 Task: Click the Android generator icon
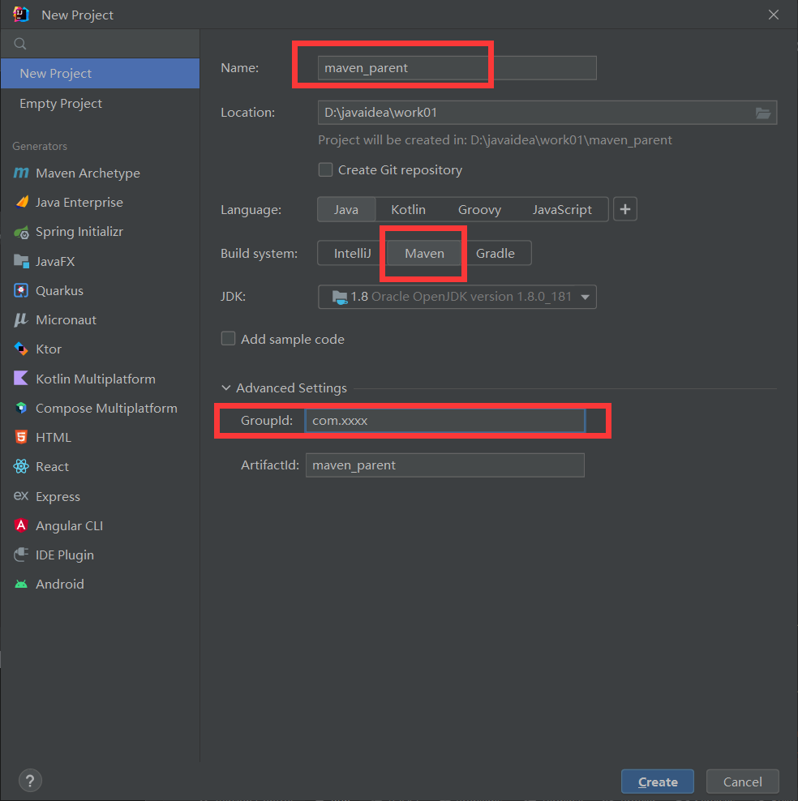[x=21, y=585]
